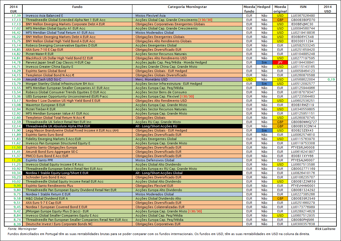Image resolution: width=341 pixels, height=241 pixels.
Task: Select 'Threadneedle UK Absolute Alpha RNA EUR' black row
Action: pyautogui.click(x=77, y=126)
